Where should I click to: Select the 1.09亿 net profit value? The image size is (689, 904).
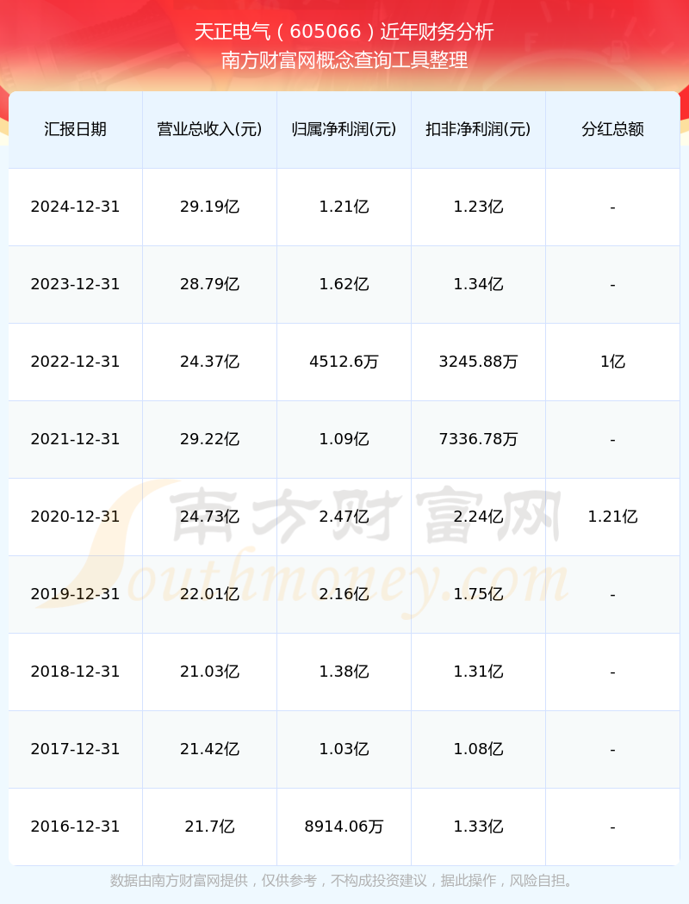coord(344,439)
